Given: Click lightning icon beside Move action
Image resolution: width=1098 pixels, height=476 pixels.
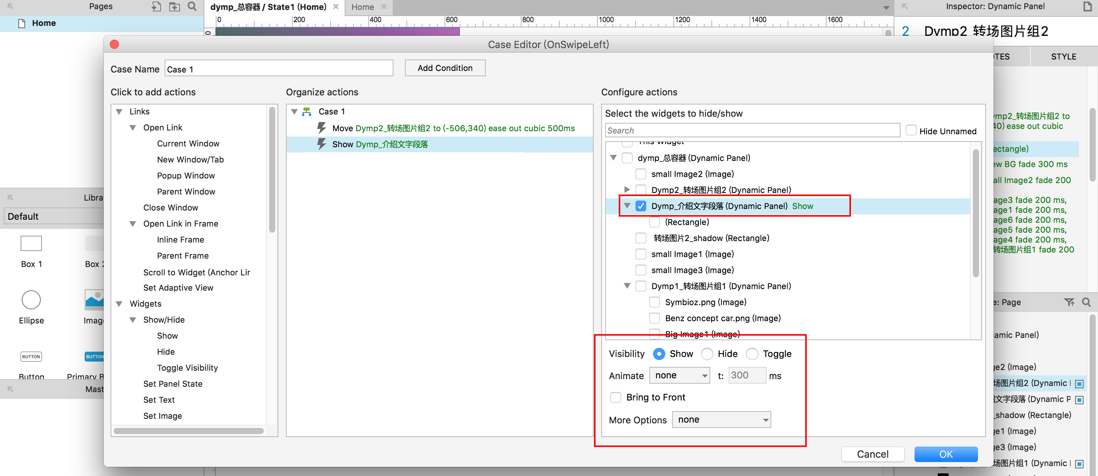Looking at the screenshot, I should coord(322,128).
